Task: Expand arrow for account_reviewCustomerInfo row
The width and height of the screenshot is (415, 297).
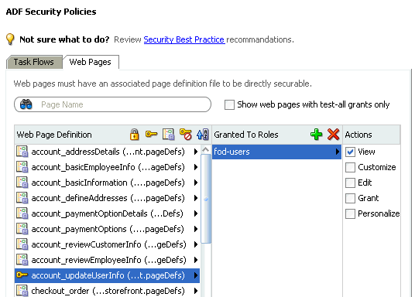Action: [x=196, y=244]
